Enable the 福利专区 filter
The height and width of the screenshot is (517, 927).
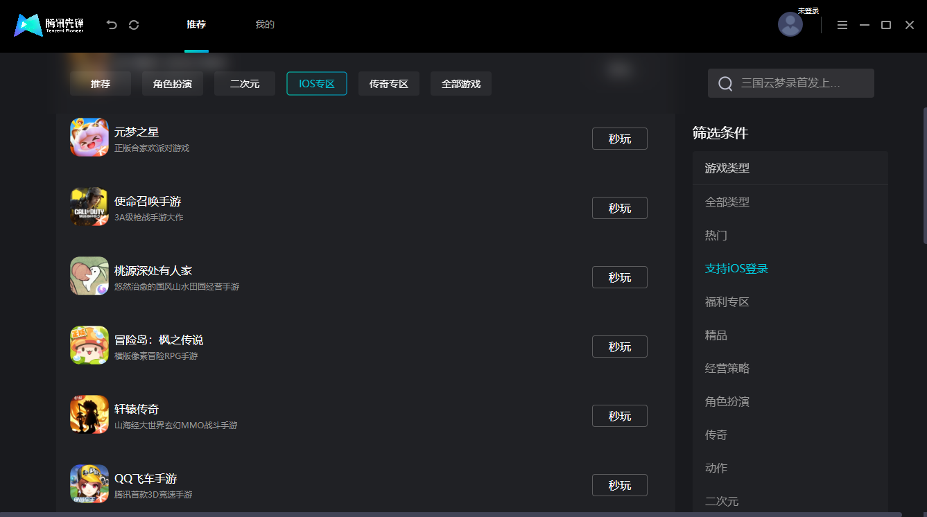click(727, 301)
